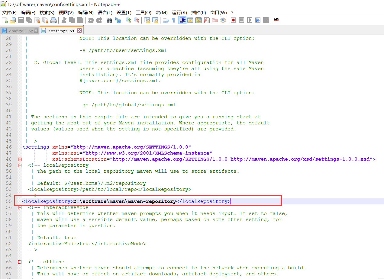Open the 编辑(E) menu
Screen dimensions: 384x279
28,12
